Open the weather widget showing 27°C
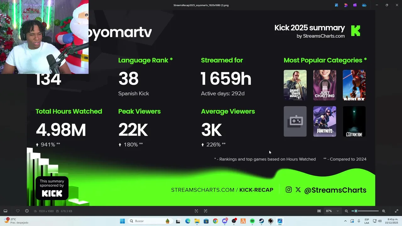Screen dimensions: 402x226 [16, 221]
